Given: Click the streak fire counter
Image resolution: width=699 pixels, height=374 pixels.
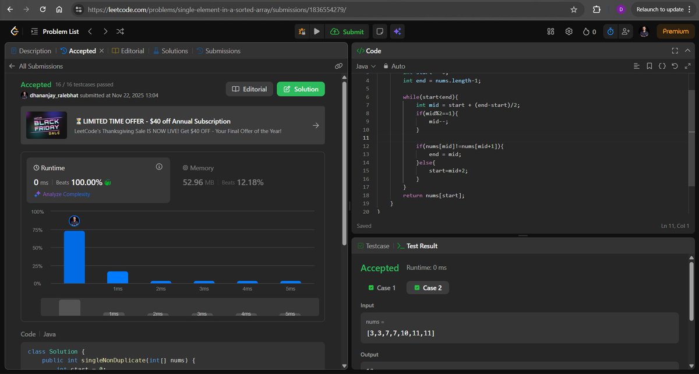Looking at the screenshot, I should point(589,31).
